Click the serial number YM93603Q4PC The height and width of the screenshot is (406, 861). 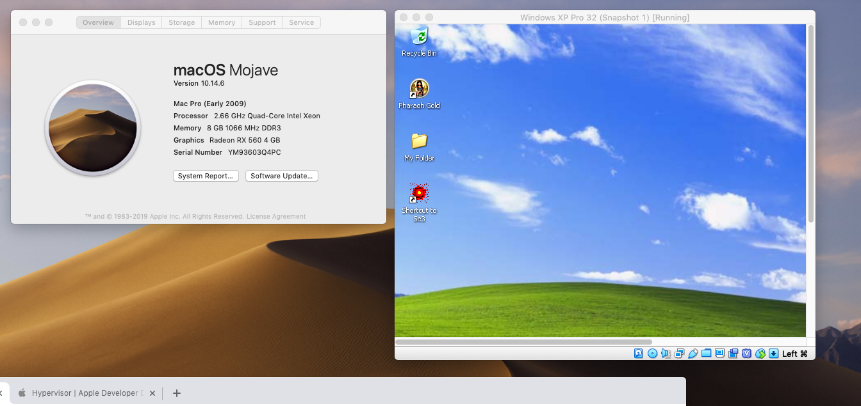(x=254, y=152)
